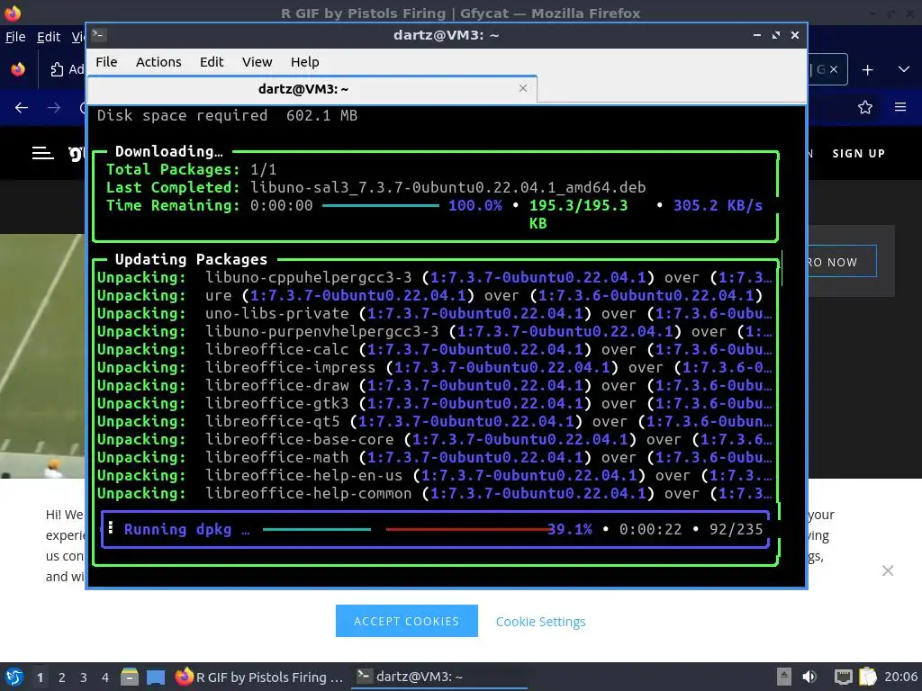The width and height of the screenshot is (922, 691).
Task: Click the terminal vertical scrollbar
Action: click(x=782, y=268)
